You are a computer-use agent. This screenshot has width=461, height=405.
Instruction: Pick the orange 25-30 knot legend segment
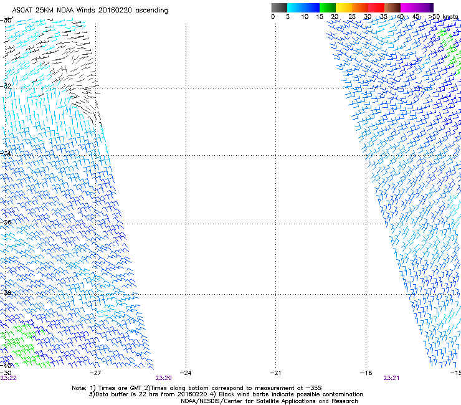pyautogui.click(x=360, y=7)
